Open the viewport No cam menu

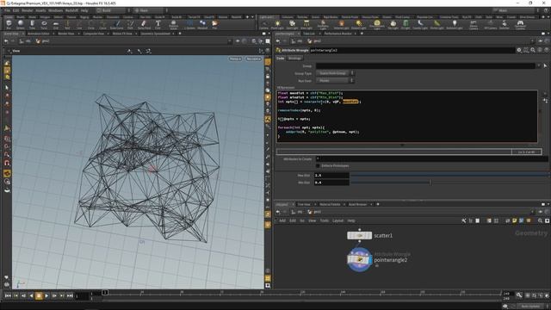tap(253, 59)
